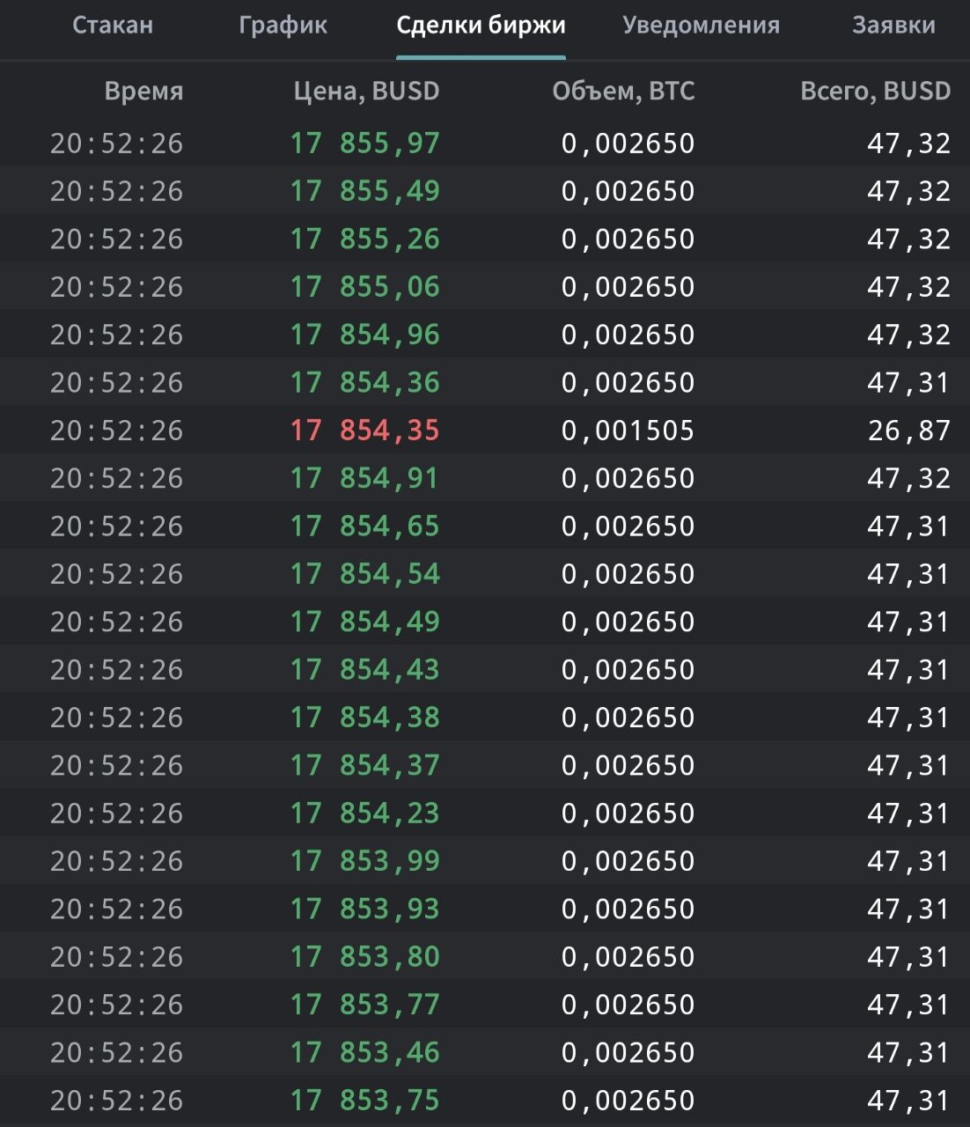Select the price 17 854,91

pyautogui.click(x=365, y=478)
